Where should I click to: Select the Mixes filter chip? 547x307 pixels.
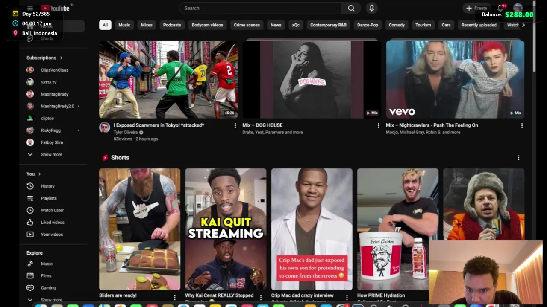click(147, 25)
